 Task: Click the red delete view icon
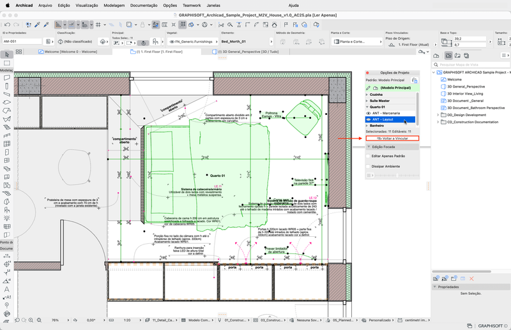pyautogui.click(x=472, y=278)
